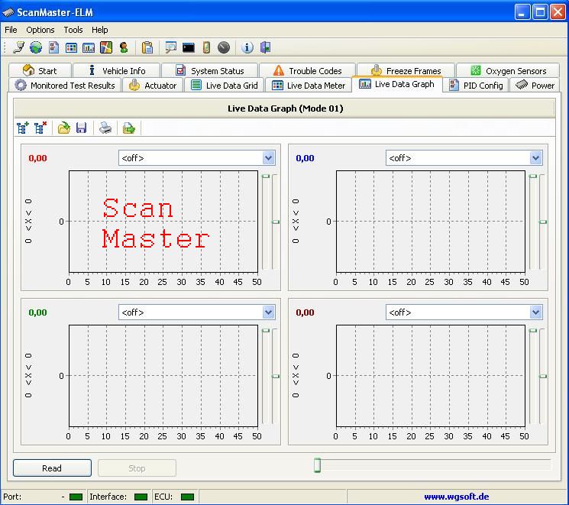Click top-right graph's inner vertical slider handle
Screen dimensions: 569x505
(533, 176)
